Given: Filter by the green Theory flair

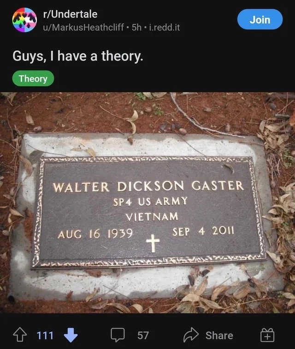Looking at the screenshot, I should [33, 78].
